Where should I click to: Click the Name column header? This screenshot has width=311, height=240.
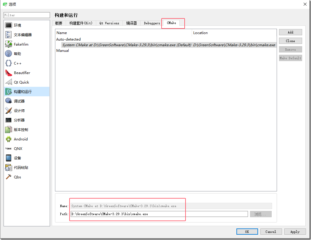point(124,33)
